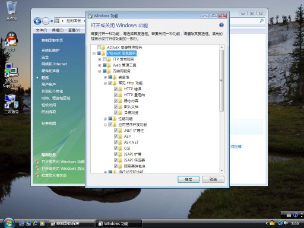Open the QQ desktop icon

11,41
